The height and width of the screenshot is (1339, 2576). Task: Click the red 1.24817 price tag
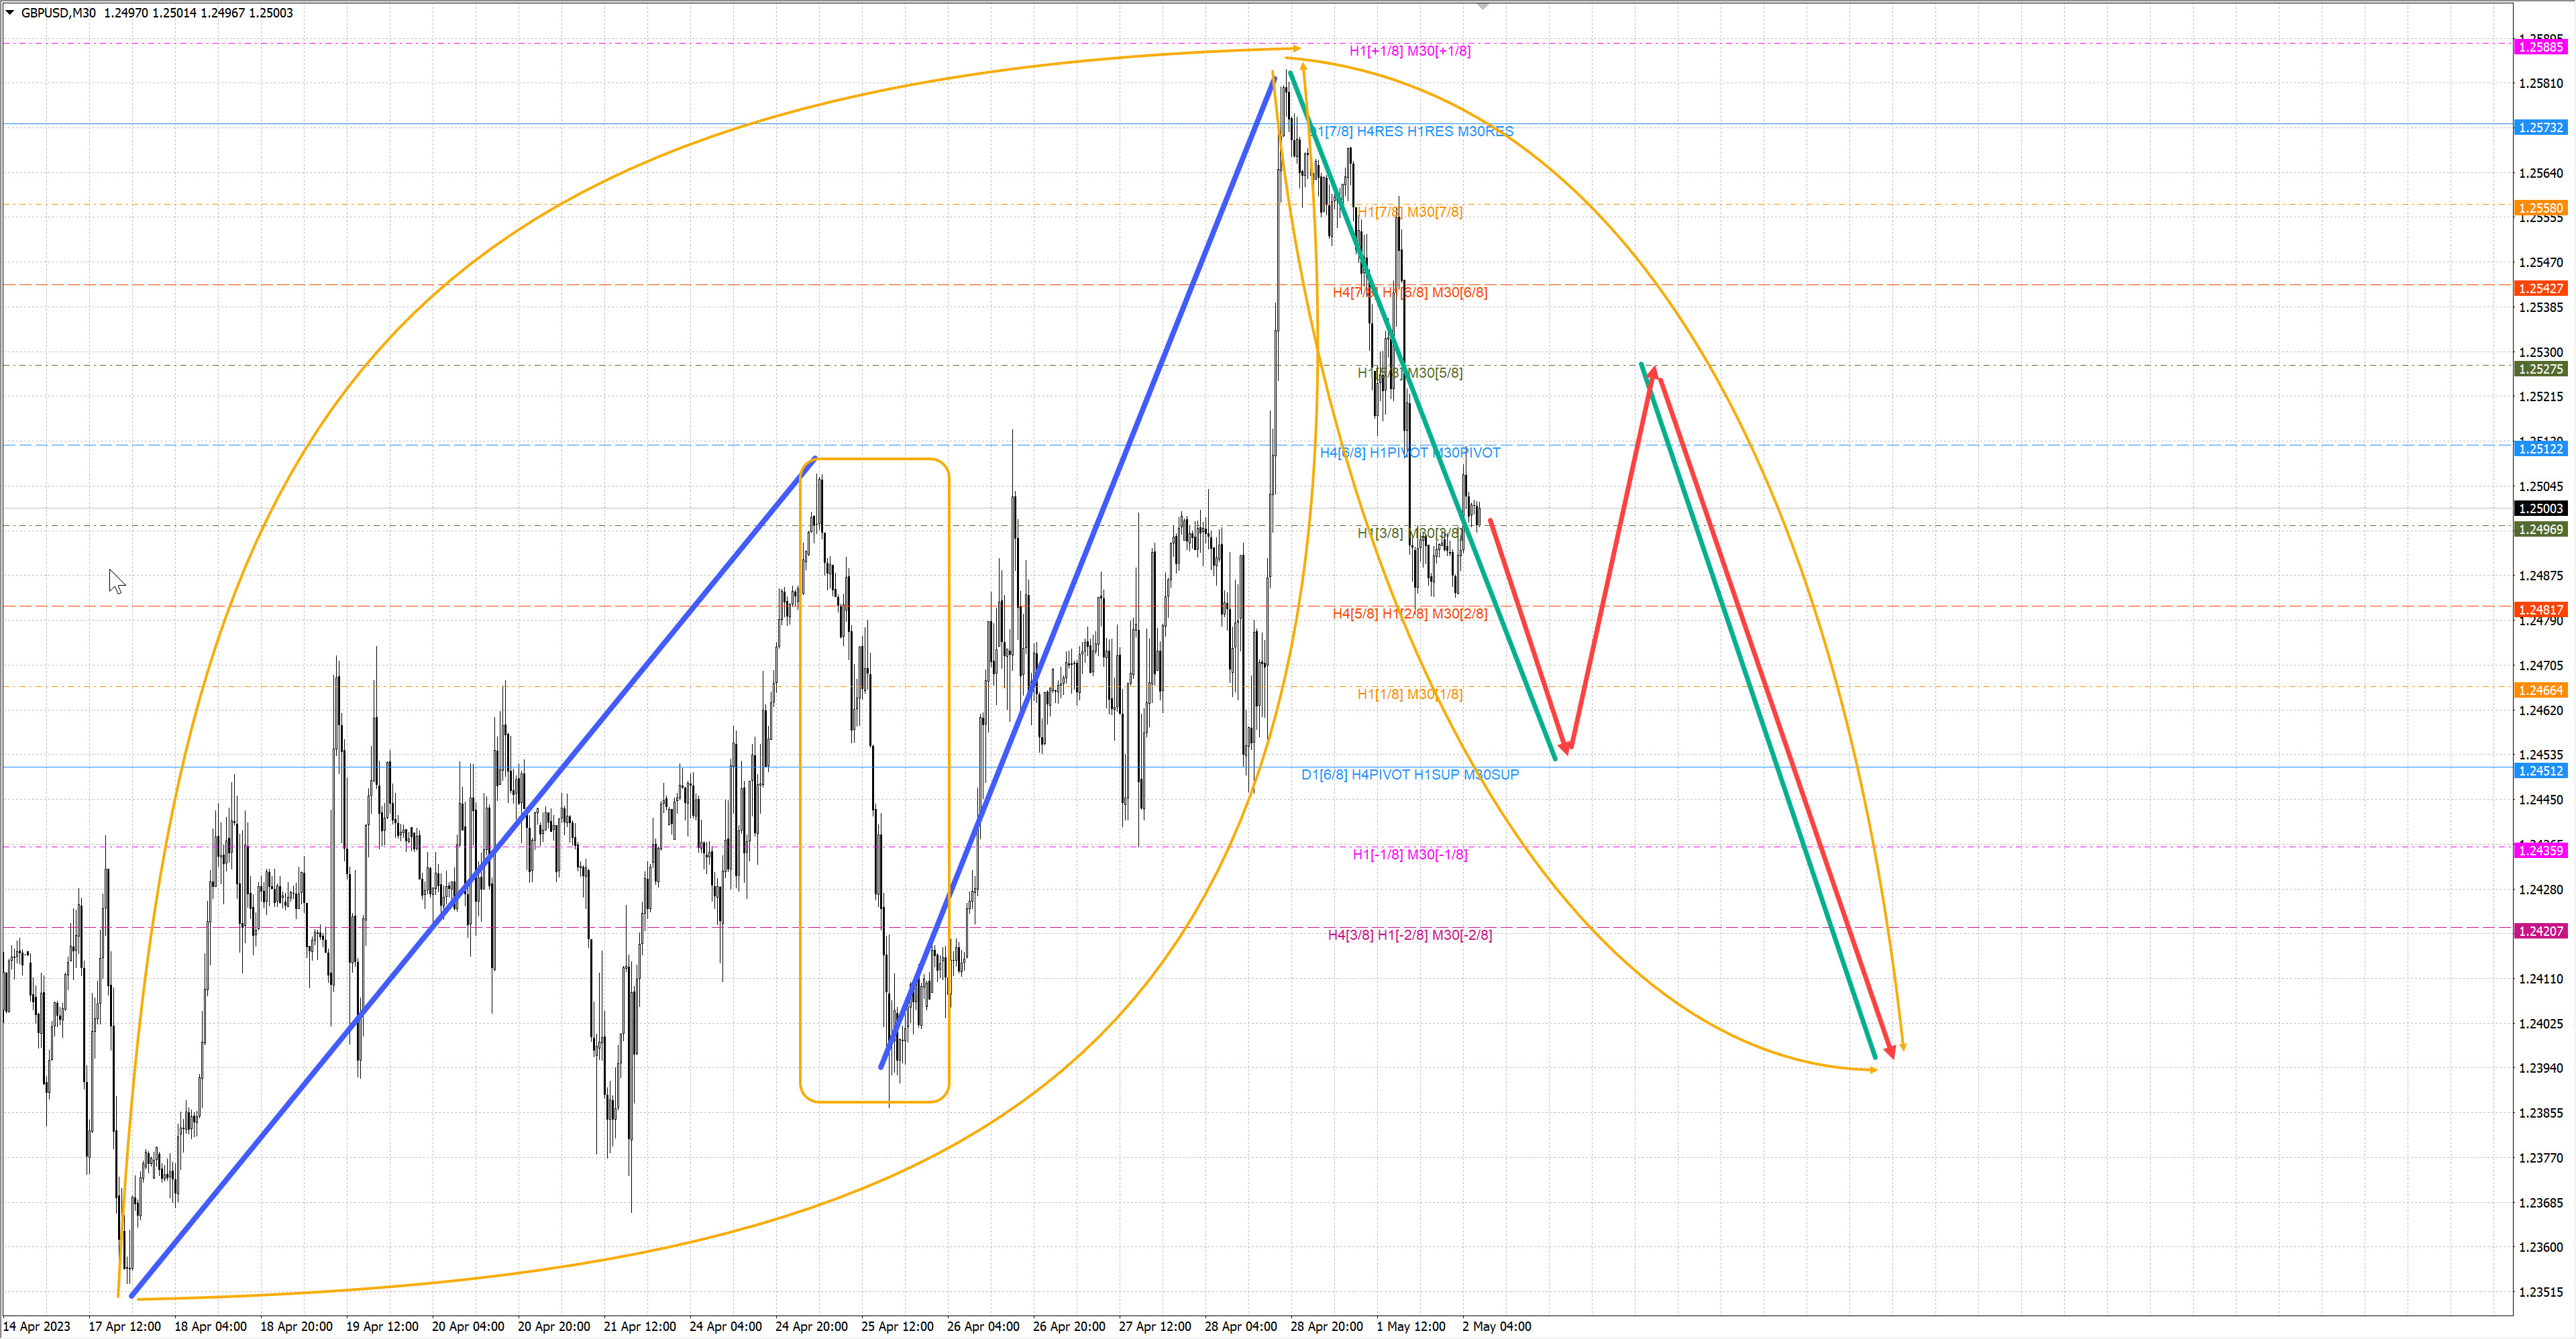(2540, 609)
